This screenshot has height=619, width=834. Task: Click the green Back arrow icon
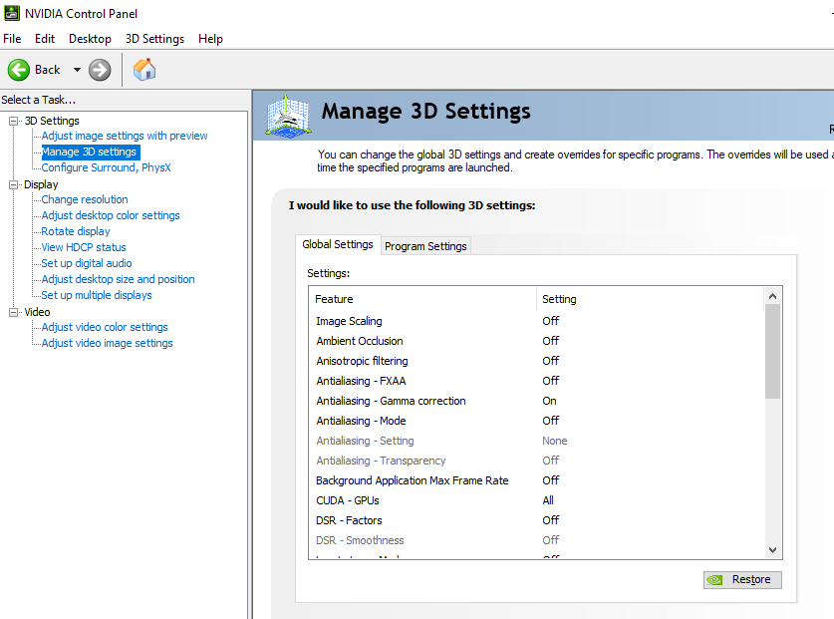(19, 70)
